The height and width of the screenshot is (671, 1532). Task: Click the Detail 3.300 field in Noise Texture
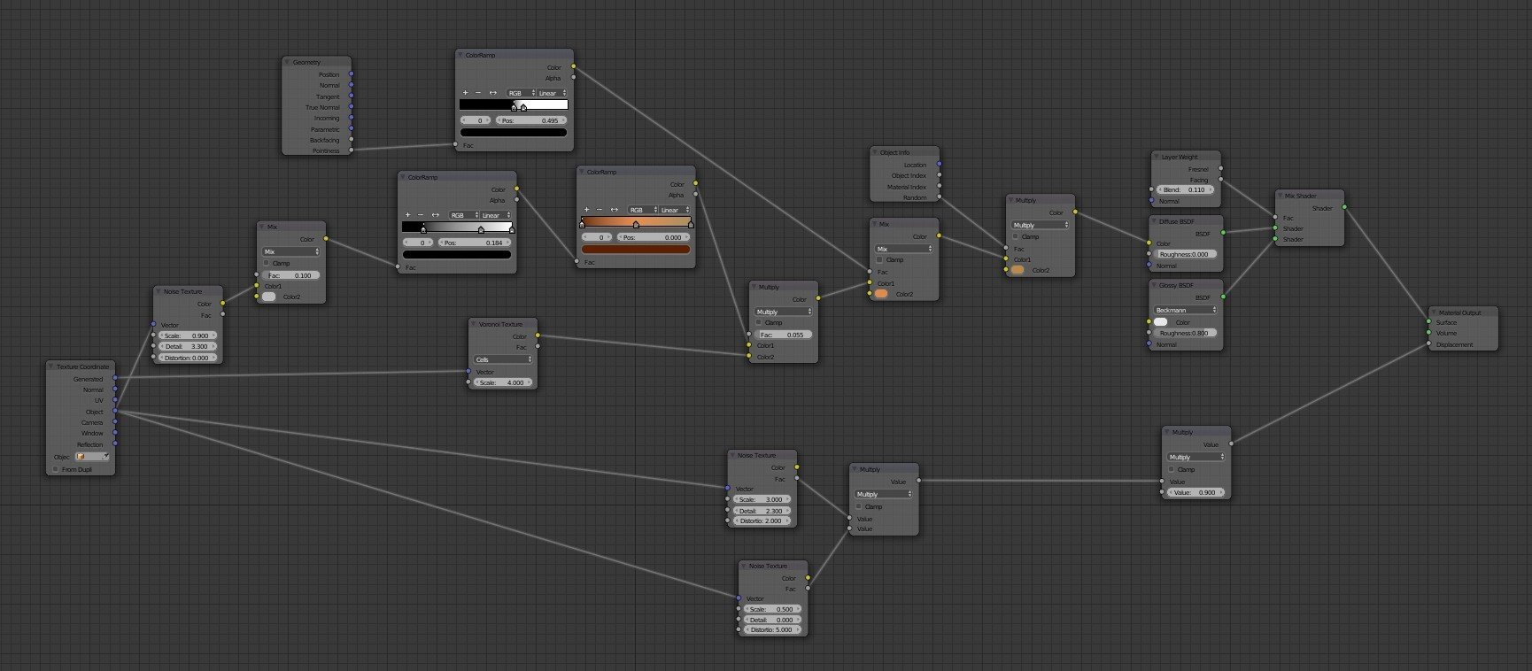coord(188,346)
